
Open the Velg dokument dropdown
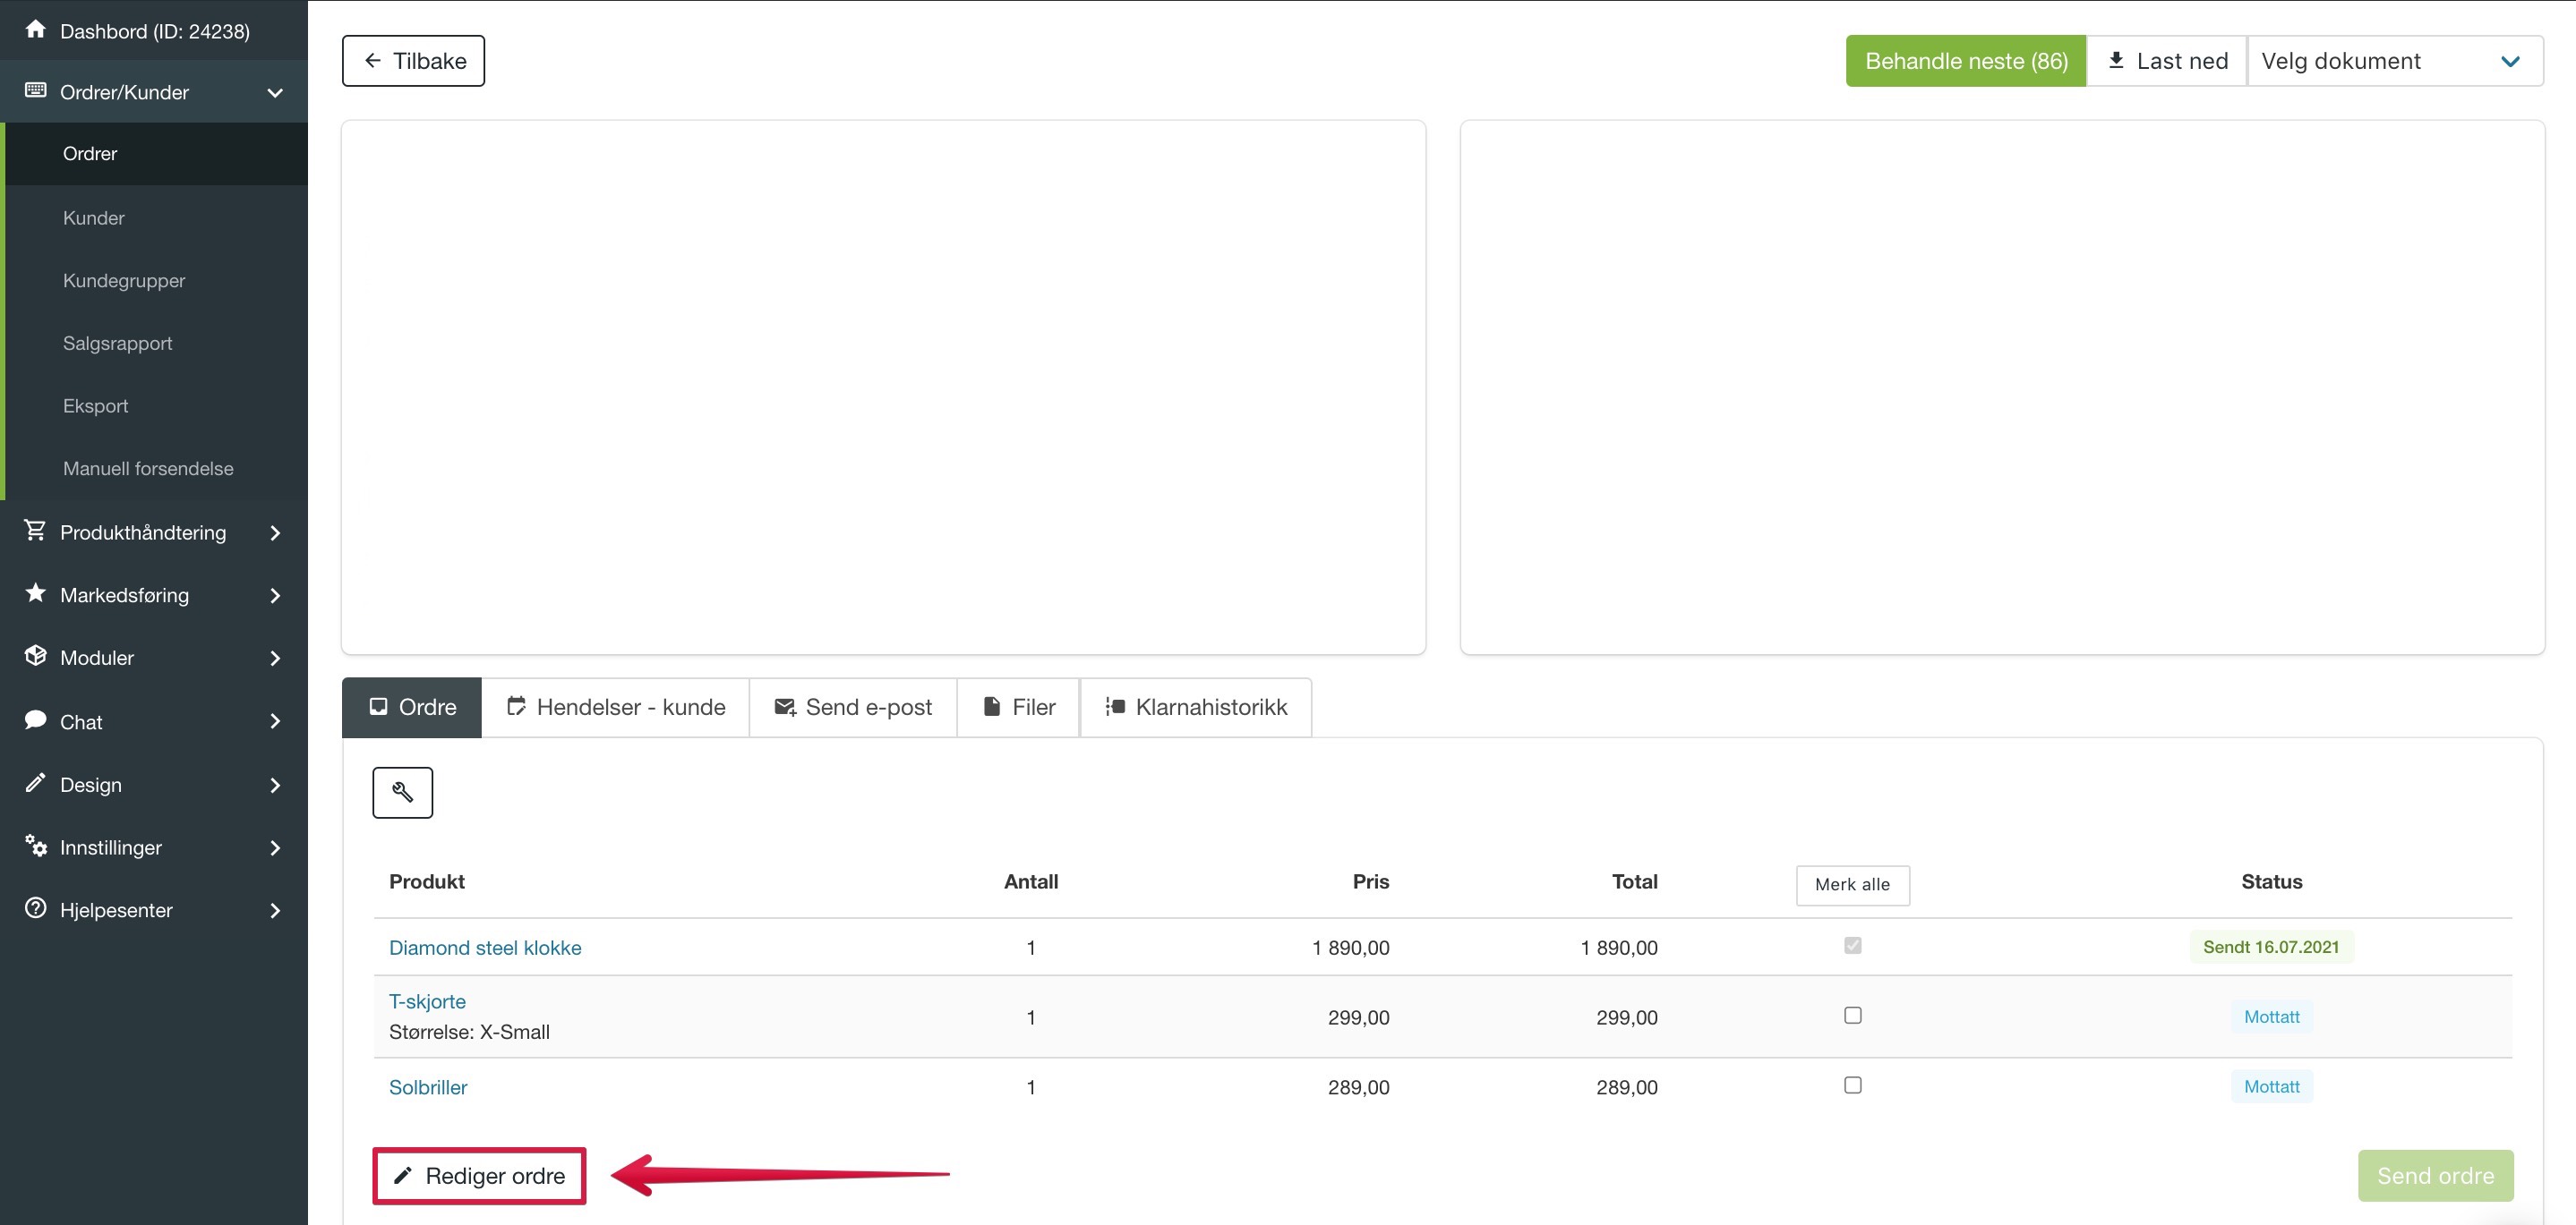tap(2395, 61)
